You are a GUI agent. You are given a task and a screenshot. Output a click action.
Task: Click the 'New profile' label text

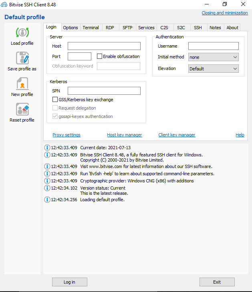click(22, 94)
